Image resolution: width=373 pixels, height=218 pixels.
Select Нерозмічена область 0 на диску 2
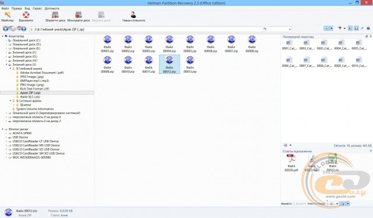36,121
